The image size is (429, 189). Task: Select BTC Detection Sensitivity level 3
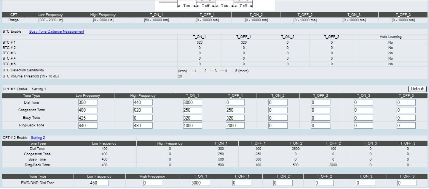click(212, 71)
